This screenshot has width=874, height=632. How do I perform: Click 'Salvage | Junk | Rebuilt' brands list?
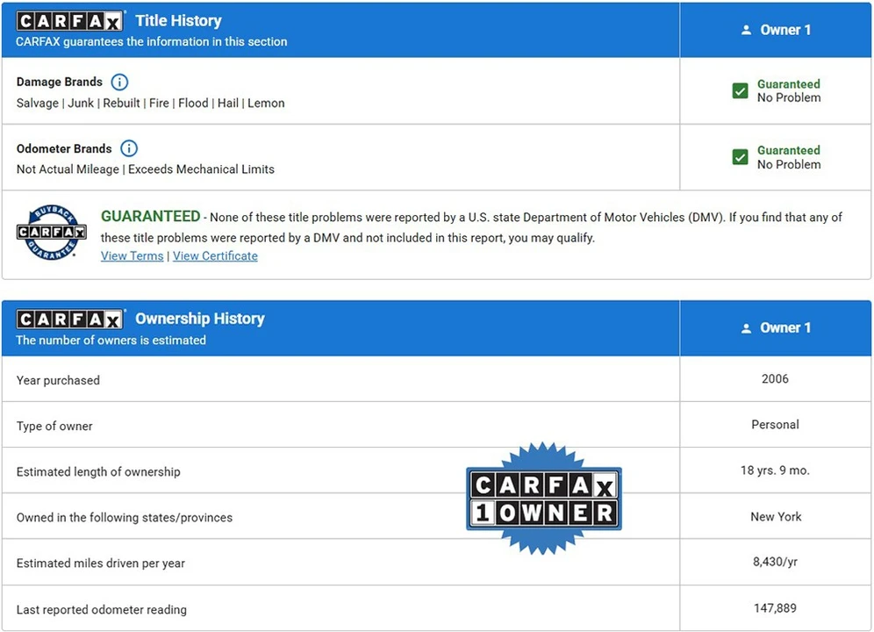click(x=151, y=104)
